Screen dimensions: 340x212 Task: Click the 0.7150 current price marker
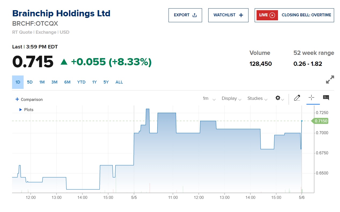click(x=321, y=121)
